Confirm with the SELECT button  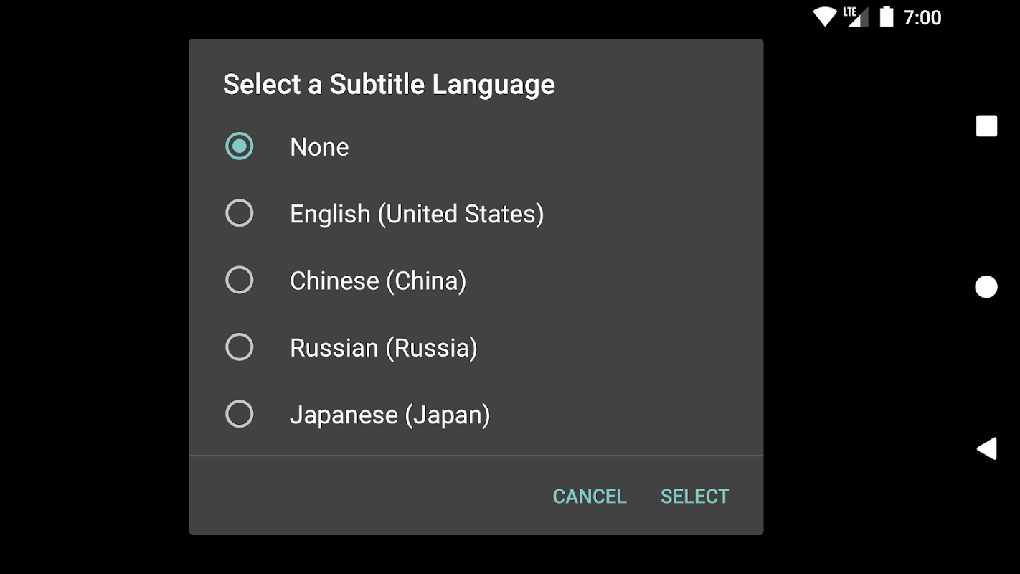tap(695, 497)
